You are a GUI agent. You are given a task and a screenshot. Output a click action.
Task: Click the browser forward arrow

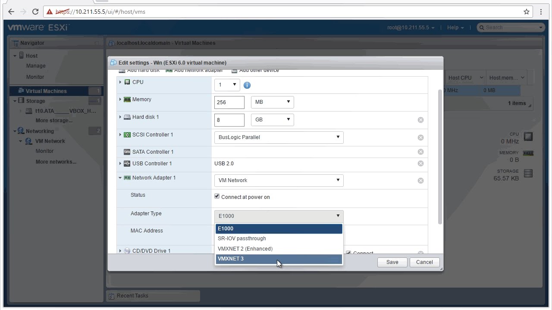pos(23,12)
